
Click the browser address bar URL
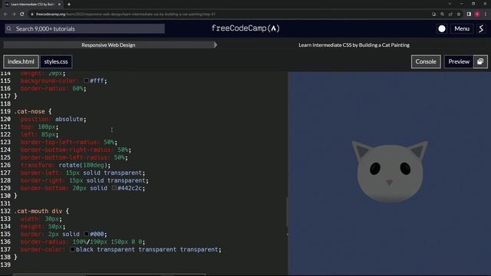point(125,14)
